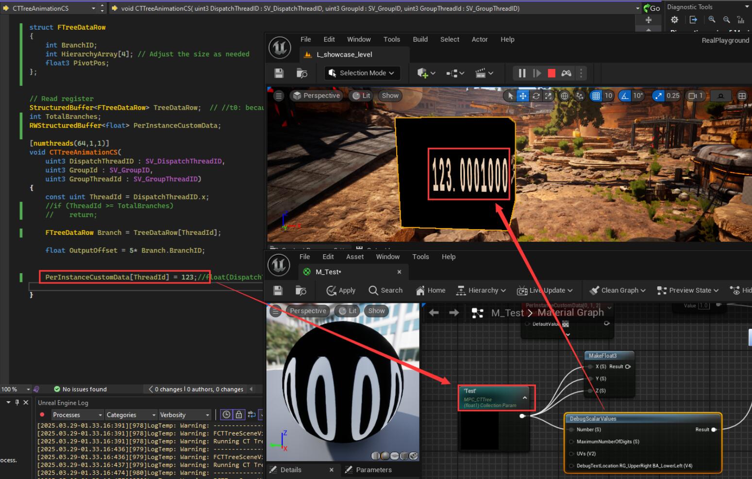Open Show flags in level viewport
Viewport: 752px width, 479px height.
tap(390, 96)
